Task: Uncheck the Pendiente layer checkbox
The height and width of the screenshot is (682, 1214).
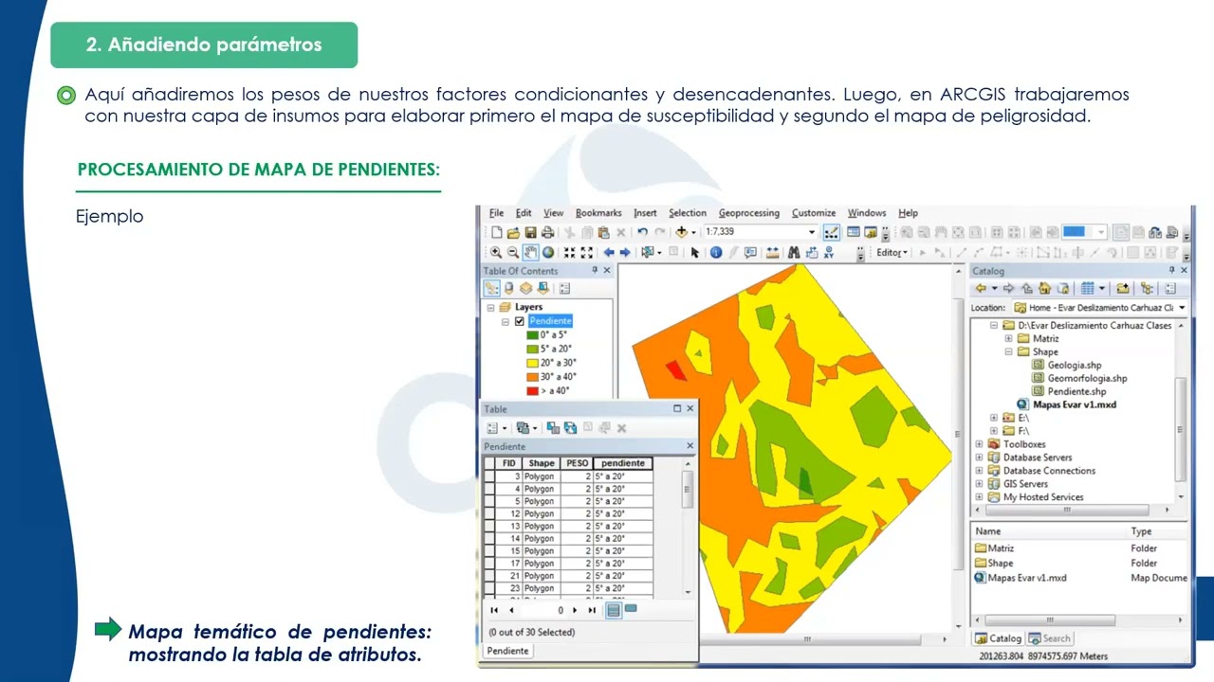Action: point(519,321)
